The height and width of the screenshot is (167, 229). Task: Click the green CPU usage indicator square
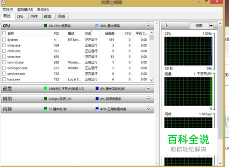coord(45,26)
